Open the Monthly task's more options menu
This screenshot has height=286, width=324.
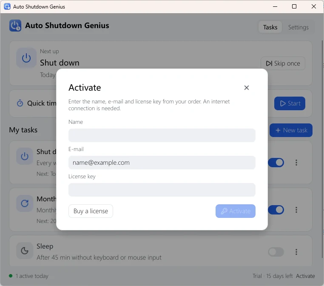point(296,210)
